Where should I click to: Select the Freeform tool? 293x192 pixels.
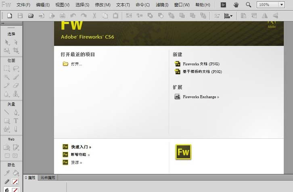point(7,129)
